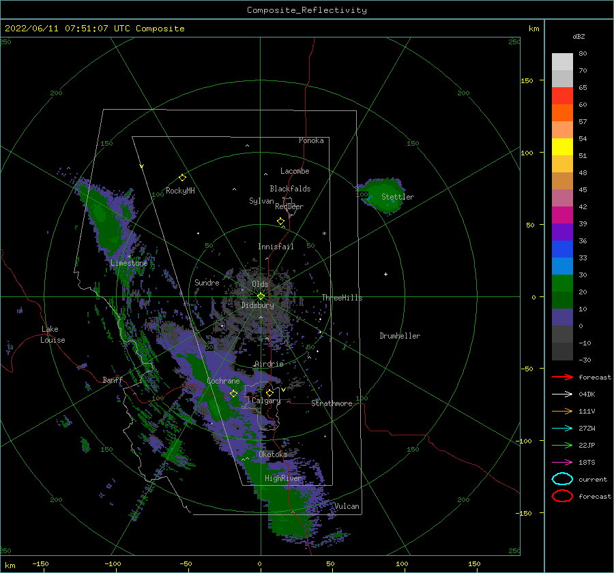Viewport: 614px width, 573px height.
Task: Click the magenta 18TS arrow icon
Action: tap(562, 463)
